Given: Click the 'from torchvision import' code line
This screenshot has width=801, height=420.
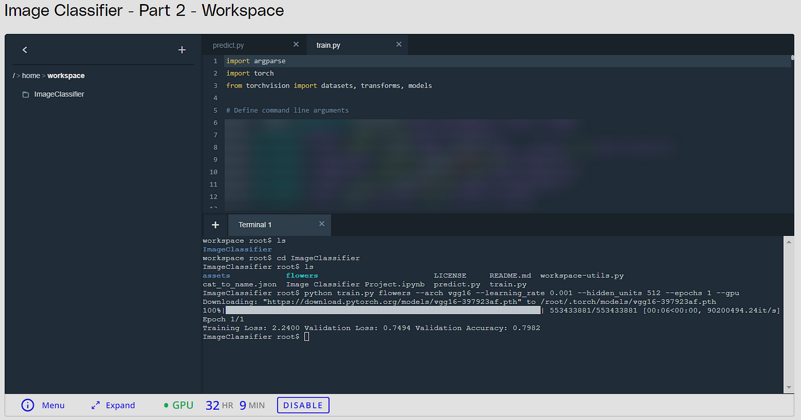Looking at the screenshot, I should tap(329, 86).
